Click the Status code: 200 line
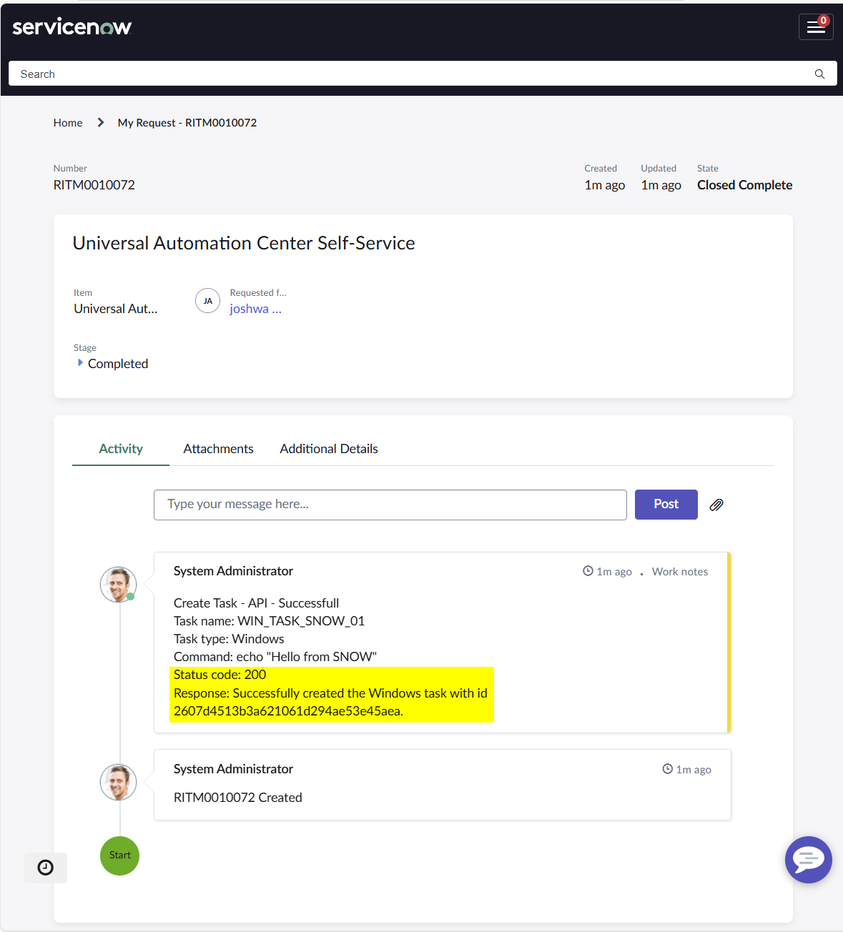 pos(220,675)
